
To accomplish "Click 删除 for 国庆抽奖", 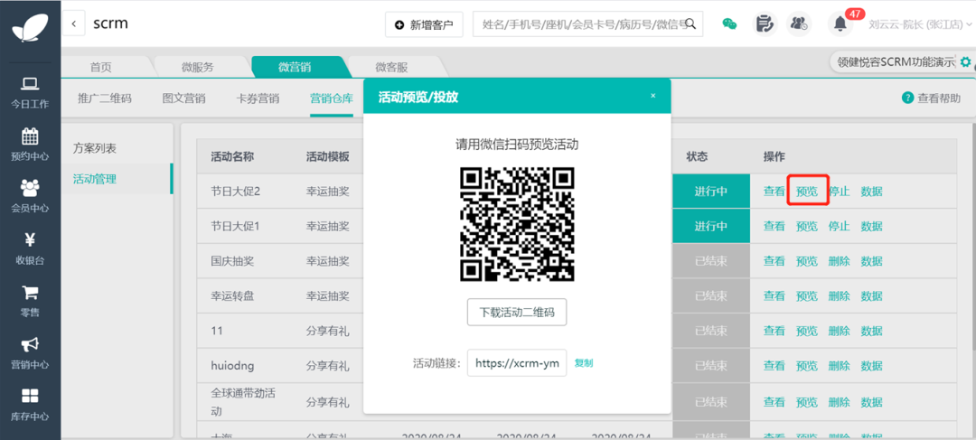I will (x=839, y=261).
